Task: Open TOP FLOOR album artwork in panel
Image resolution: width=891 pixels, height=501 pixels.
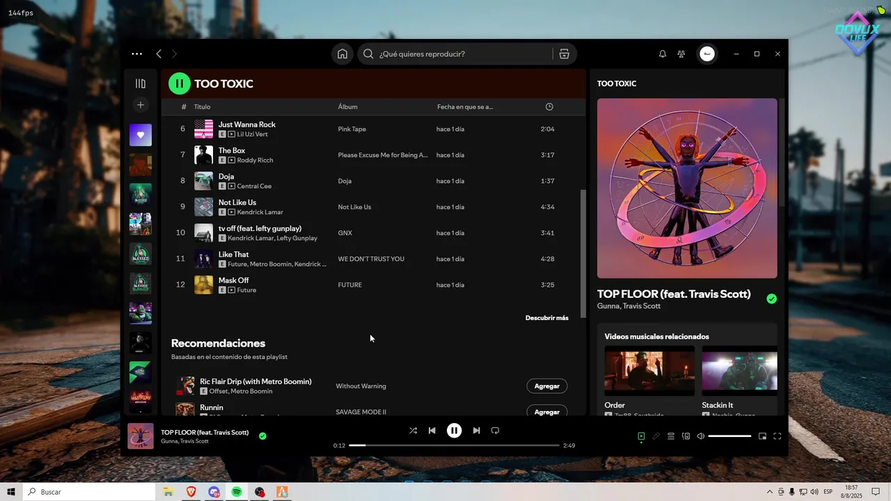Action: (687, 188)
